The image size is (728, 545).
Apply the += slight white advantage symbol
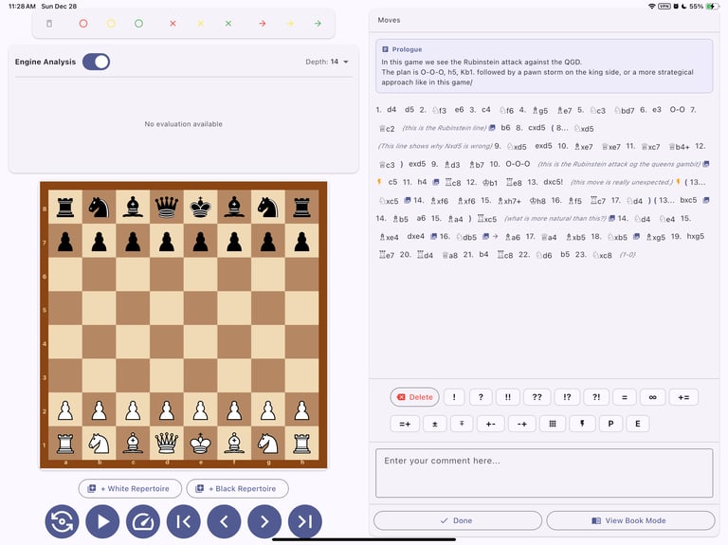683,397
